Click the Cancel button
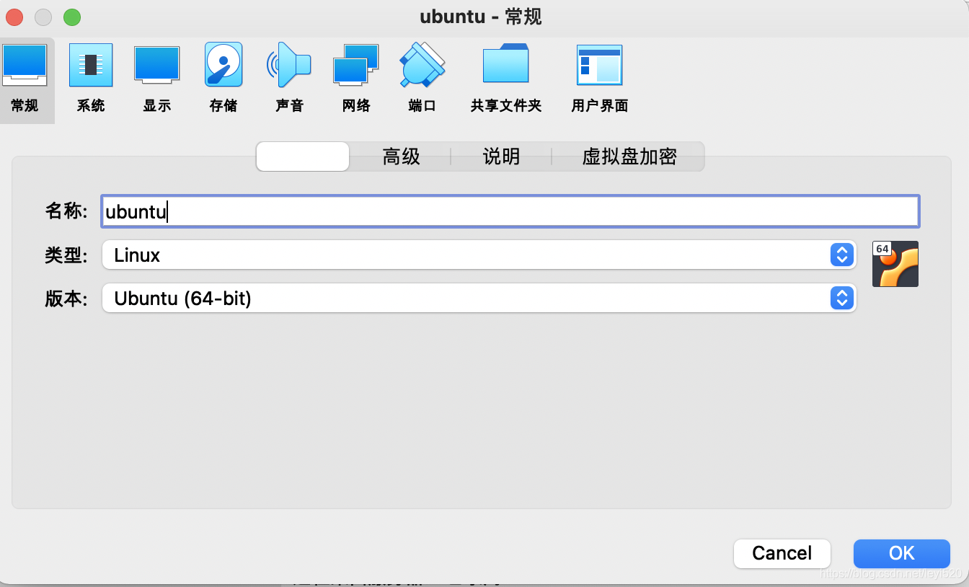969x587 pixels. click(782, 553)
